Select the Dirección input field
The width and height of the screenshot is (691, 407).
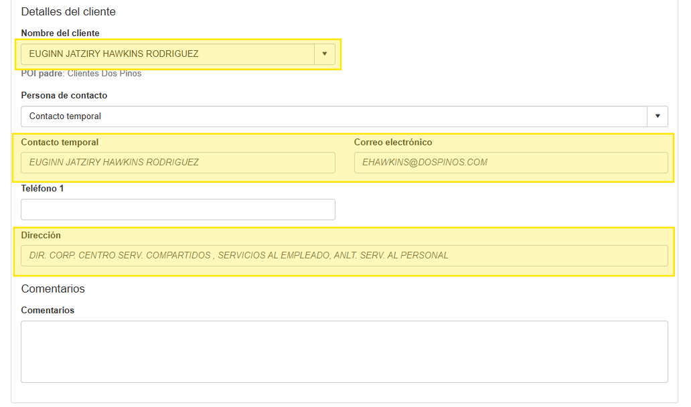pyautogui.click(x=344, y=256)
